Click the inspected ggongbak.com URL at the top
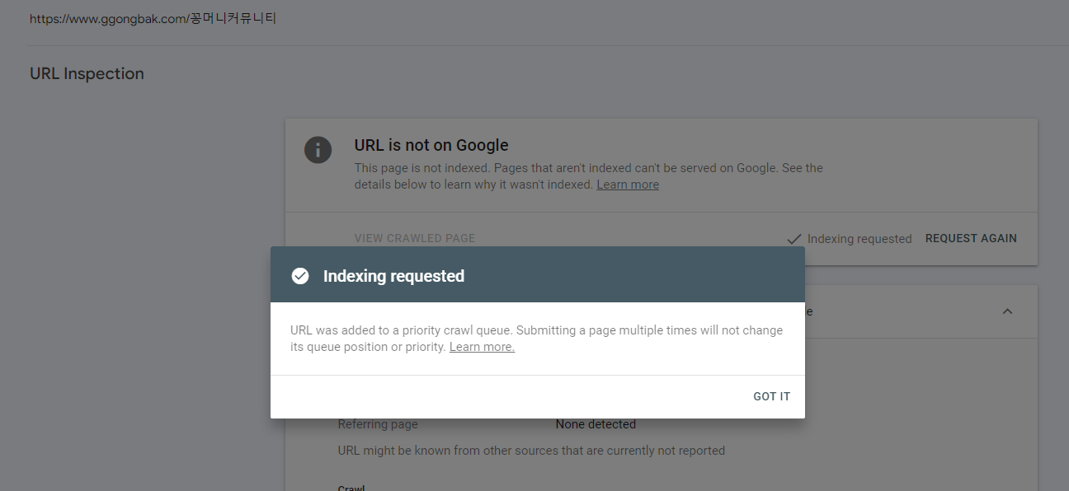This screenshot has width=1069, height=491. 153,17
